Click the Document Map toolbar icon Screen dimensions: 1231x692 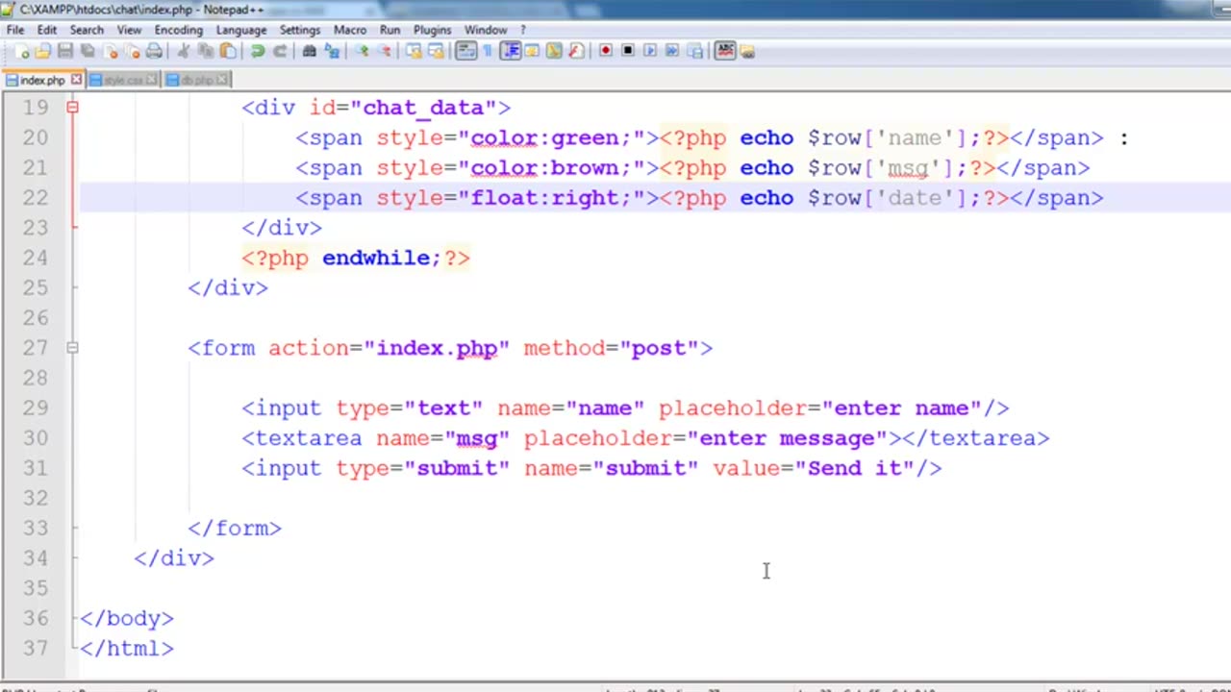554,51
